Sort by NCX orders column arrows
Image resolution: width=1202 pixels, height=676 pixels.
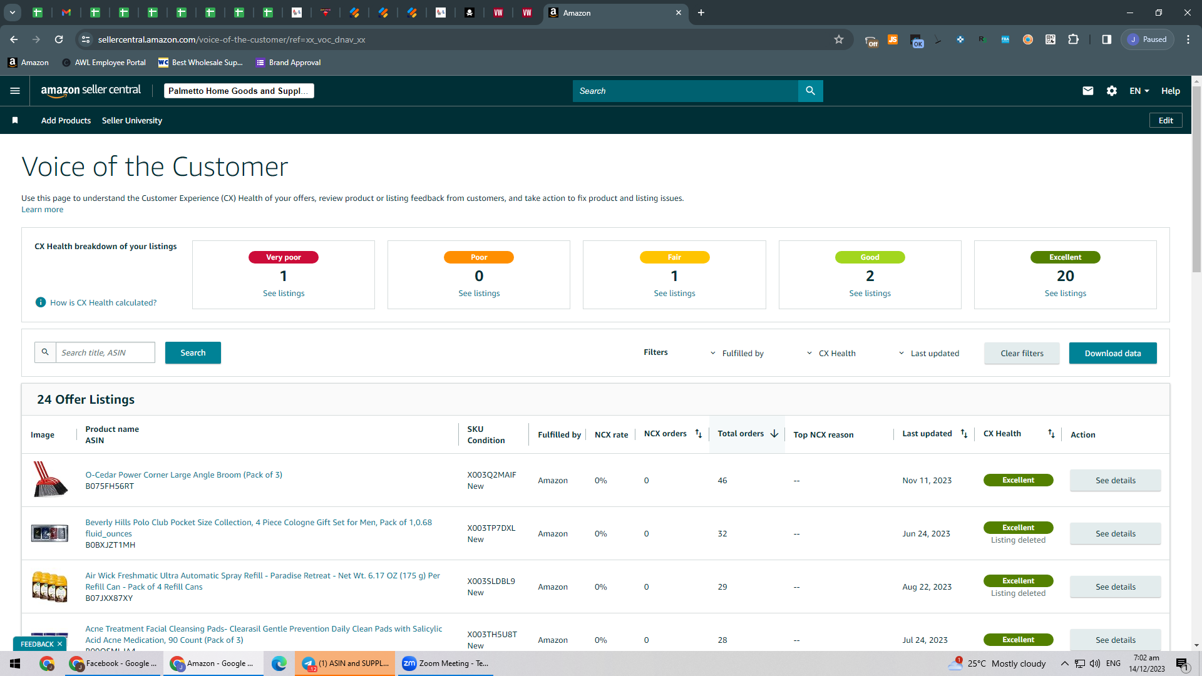click(699, 434)
